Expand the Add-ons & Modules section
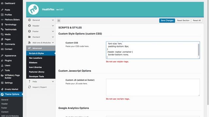This screenshot has height=117, width=209. [53, 43]
